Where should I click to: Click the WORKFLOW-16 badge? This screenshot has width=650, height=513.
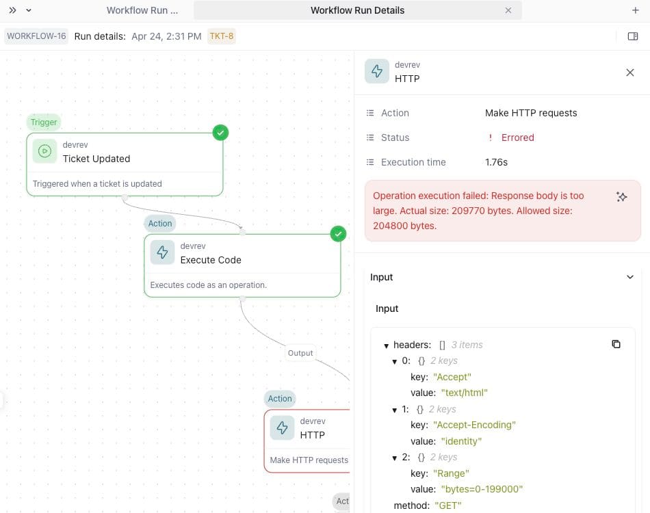[36, 36]
